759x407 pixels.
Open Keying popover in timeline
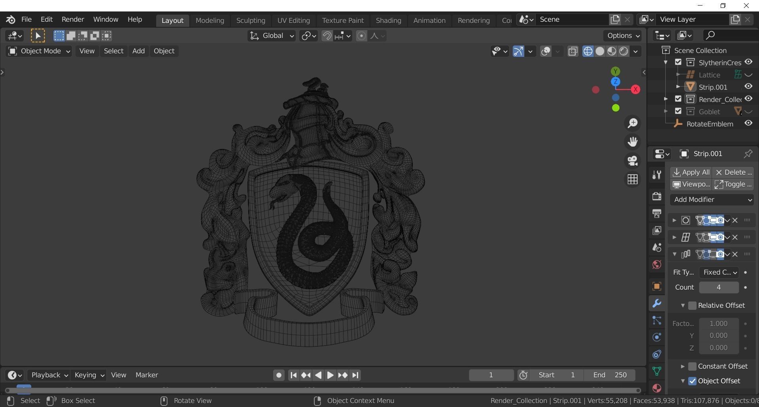[89, 375]
